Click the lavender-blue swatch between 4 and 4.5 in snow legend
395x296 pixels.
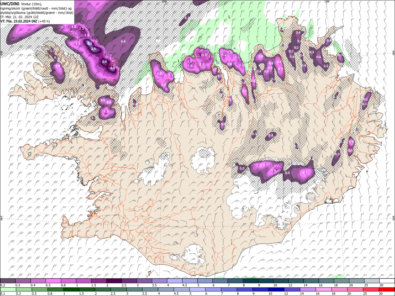175,281
